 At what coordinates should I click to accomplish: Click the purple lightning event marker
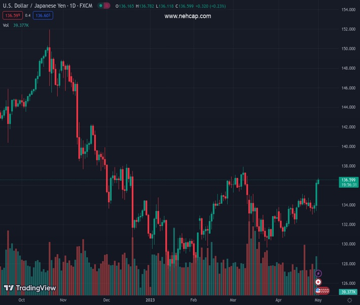coord(318,273)
